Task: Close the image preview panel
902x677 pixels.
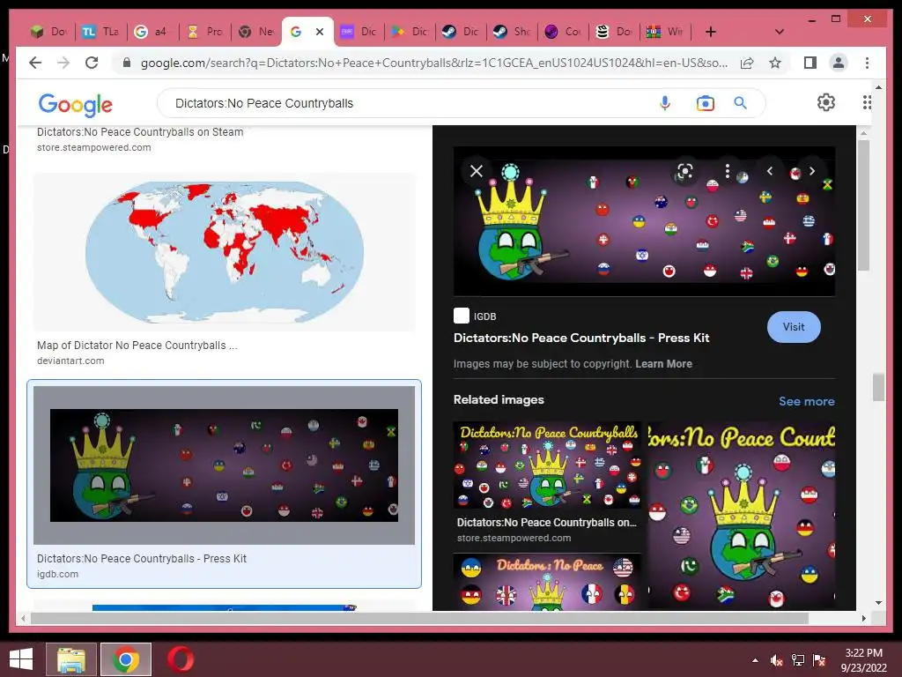Action: (477, 171)
